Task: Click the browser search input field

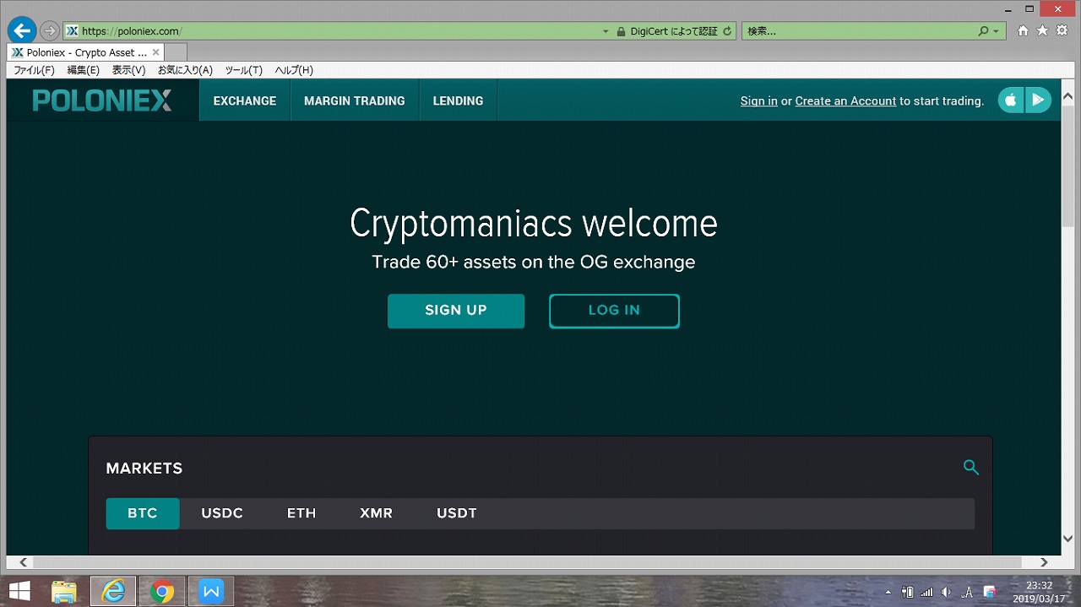Action: click(857, 31)
